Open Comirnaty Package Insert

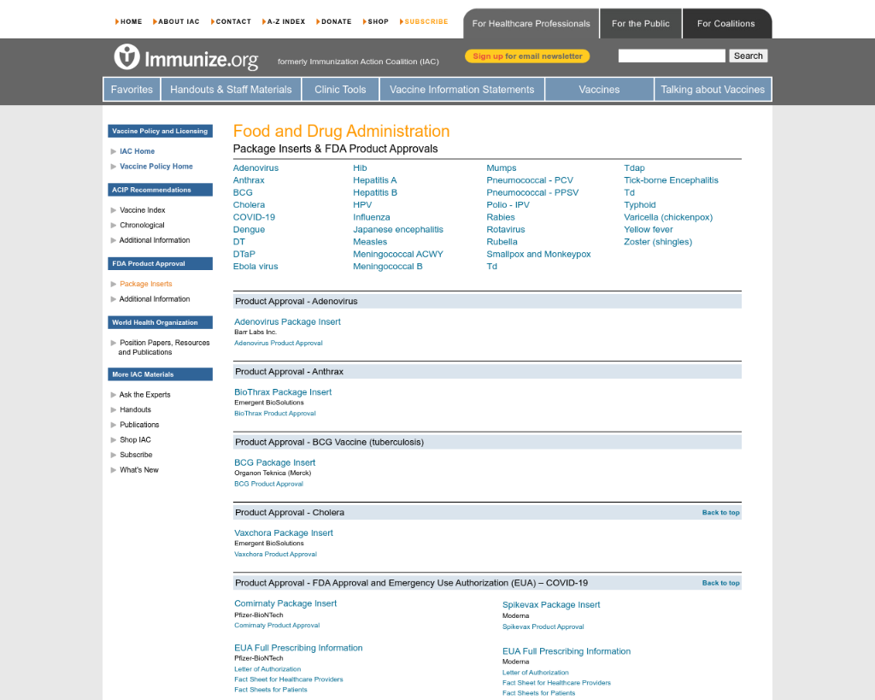pyautogui.click(x=285, y=603)
